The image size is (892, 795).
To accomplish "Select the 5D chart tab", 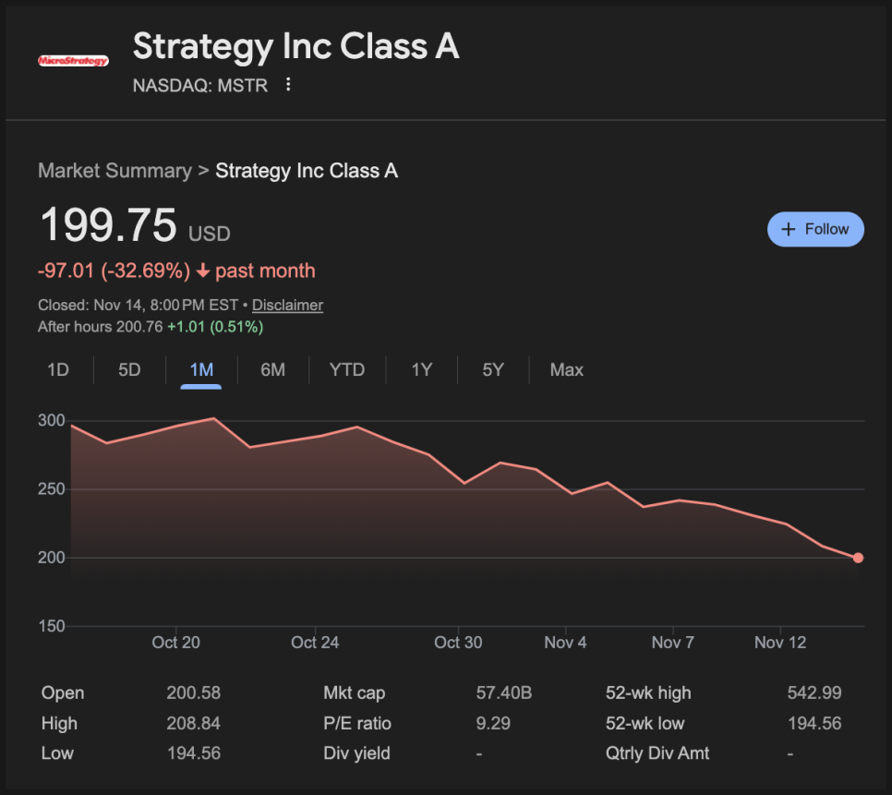I will (129, 370).
